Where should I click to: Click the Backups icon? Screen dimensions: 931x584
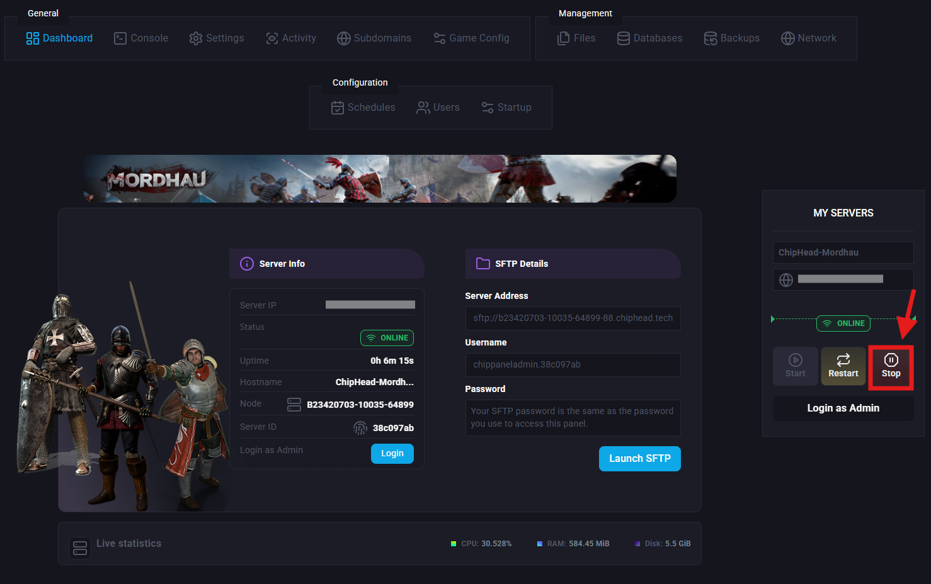(x=711, y=38)
